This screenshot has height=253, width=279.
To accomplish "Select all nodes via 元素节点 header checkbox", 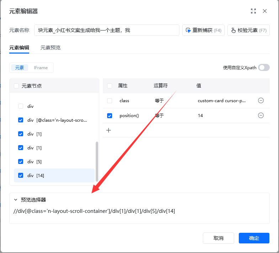I will click(16, 86).
